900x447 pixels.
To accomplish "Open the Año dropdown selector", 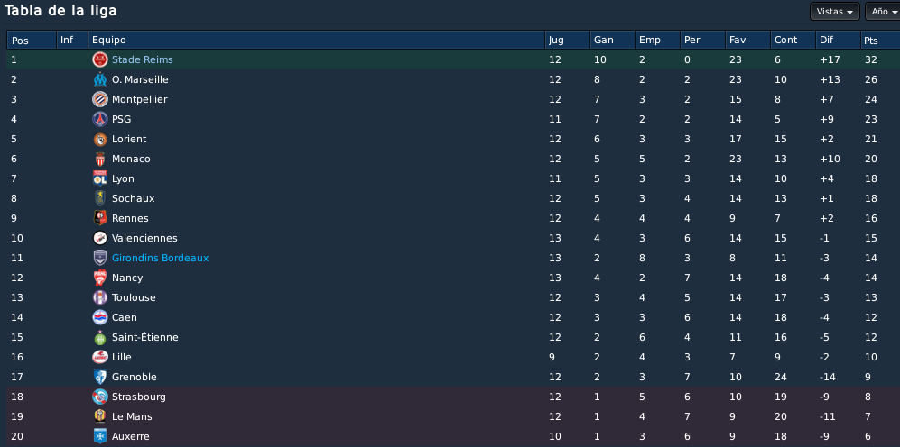I will 883,12.
